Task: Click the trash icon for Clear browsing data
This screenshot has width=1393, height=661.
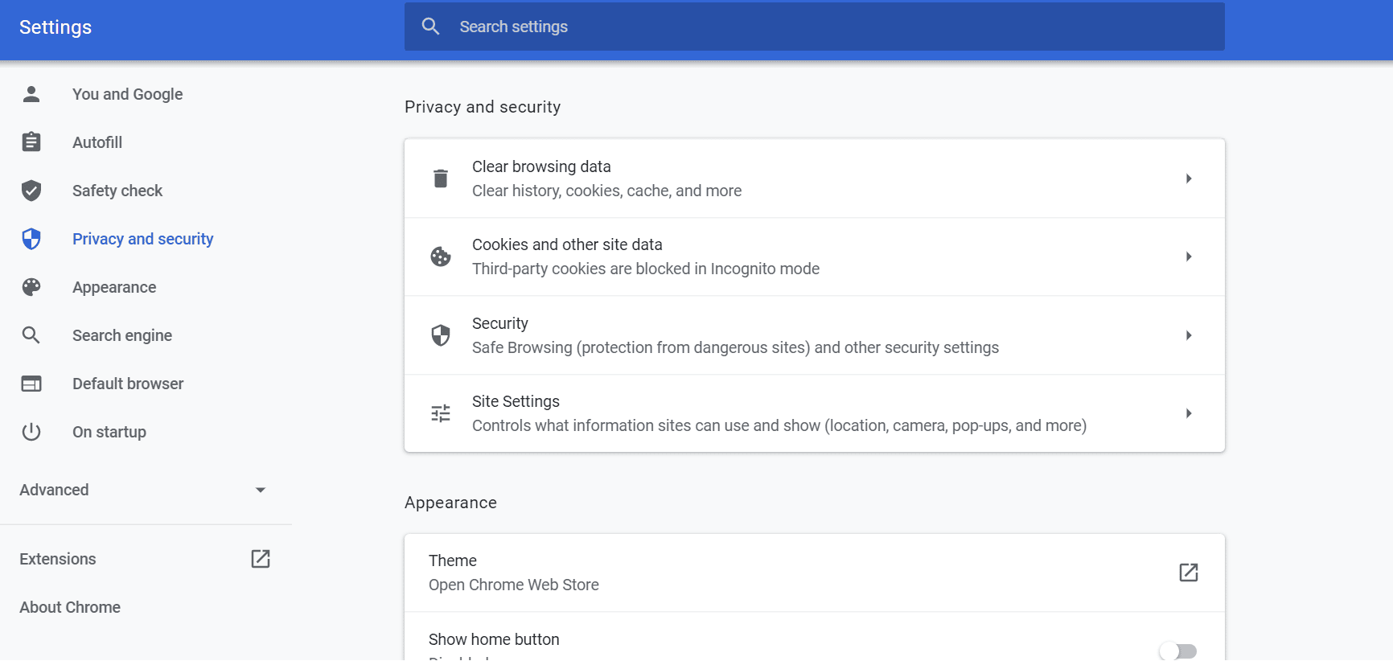Action: 441,179
